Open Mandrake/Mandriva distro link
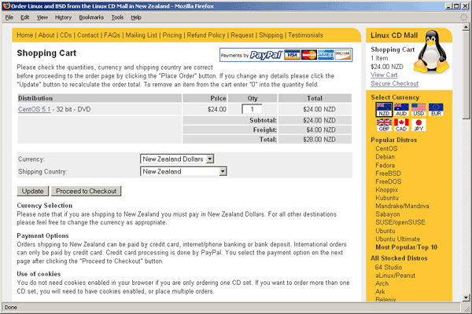 click(402, 206)
